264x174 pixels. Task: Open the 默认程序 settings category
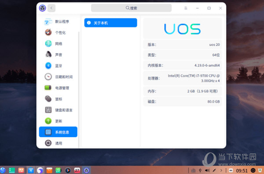(58, 21)
